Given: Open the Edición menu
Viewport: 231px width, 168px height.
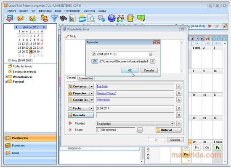Looking at the screenshot, I should coord(24,11).
